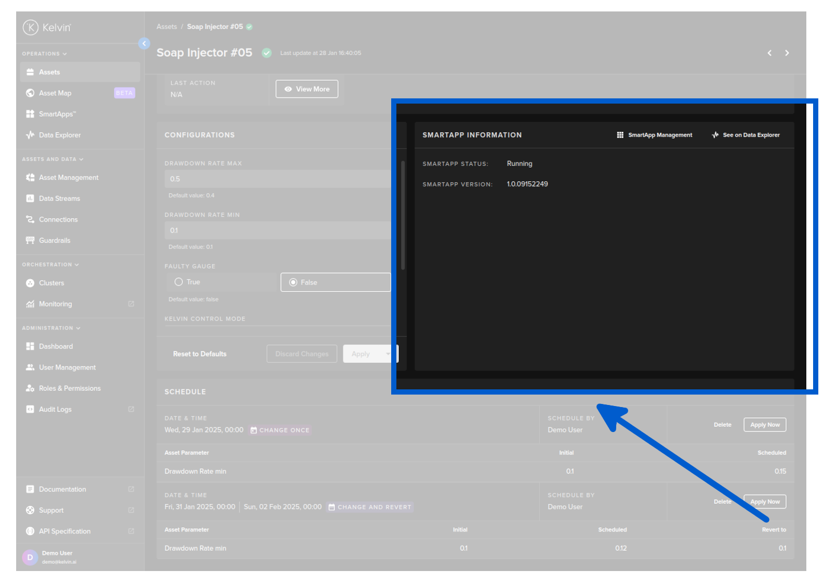Collapse the Assets and Data section
The height and width of the screenshot is (583, 823).
coord(52,159)
